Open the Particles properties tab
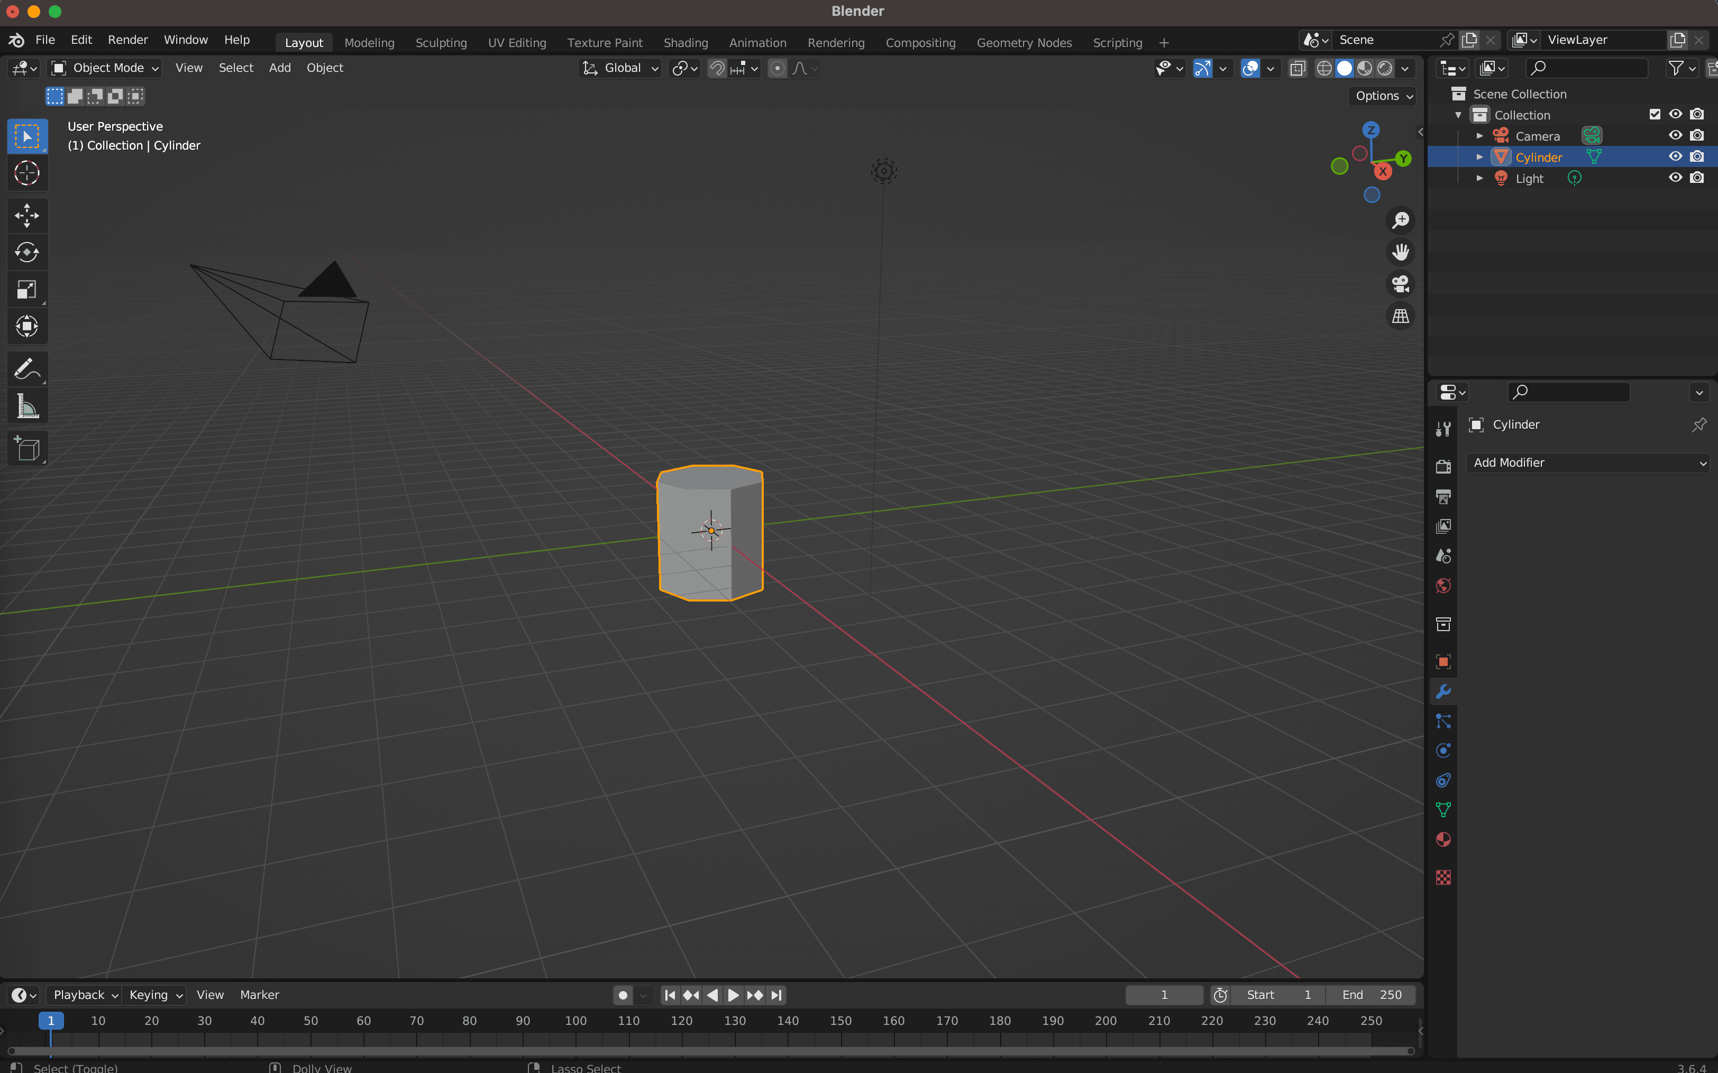The image size is (1718, 1073). 1443,721
